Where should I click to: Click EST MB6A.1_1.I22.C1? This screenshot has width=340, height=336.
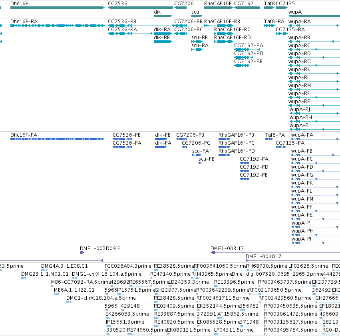(x=57, y=294)
